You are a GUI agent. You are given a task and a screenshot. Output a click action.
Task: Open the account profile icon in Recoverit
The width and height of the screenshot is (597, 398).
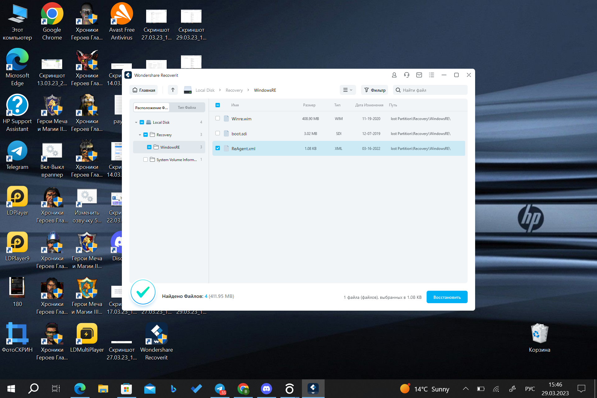coord(394,75)
